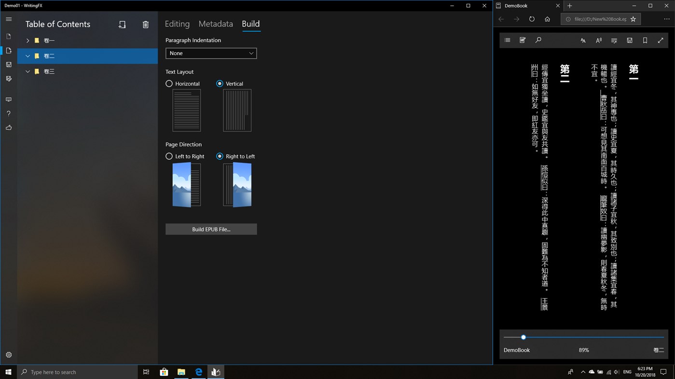
Task: Click the Build EPUB File button
Action: point(211,229)
